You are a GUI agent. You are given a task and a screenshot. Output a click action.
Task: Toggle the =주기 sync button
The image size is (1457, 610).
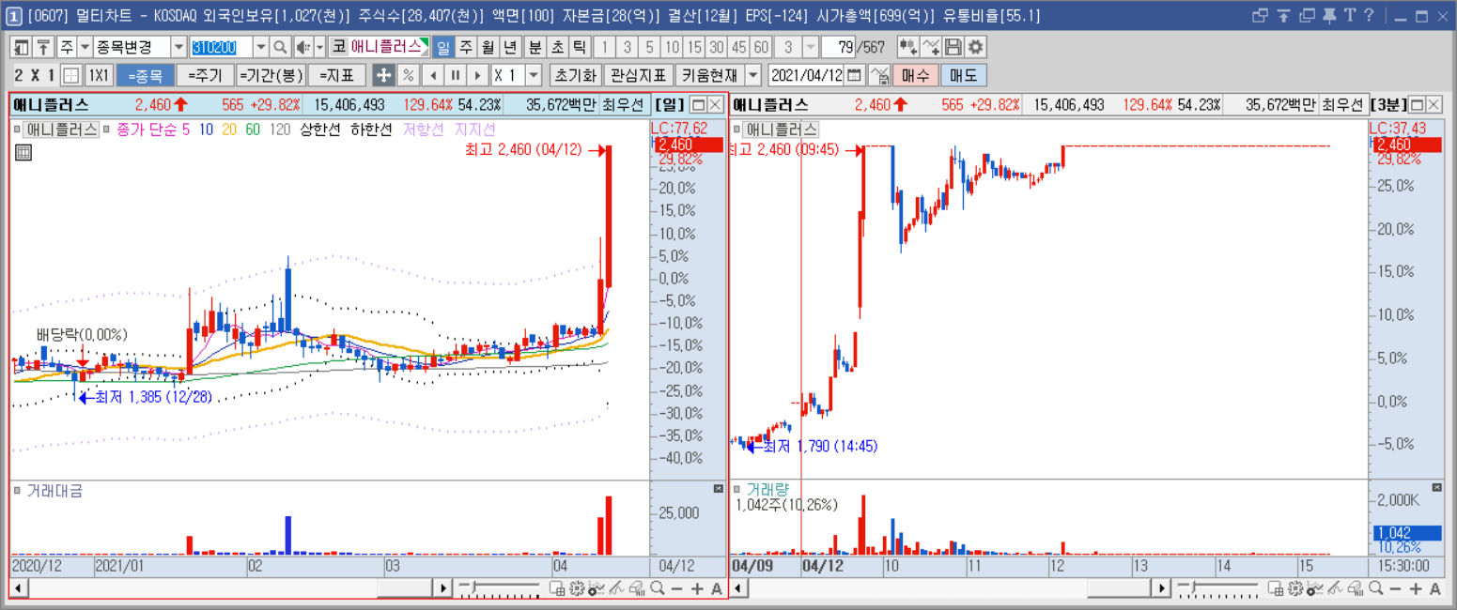click(x=204, y=75)
